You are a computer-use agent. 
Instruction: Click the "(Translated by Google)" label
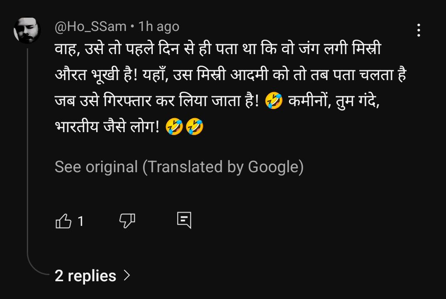point(223,167)
